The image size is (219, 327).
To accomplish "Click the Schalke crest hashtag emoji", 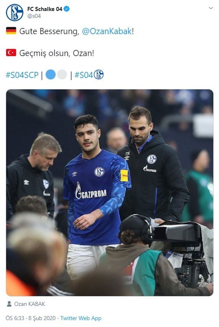I will 99,74.
